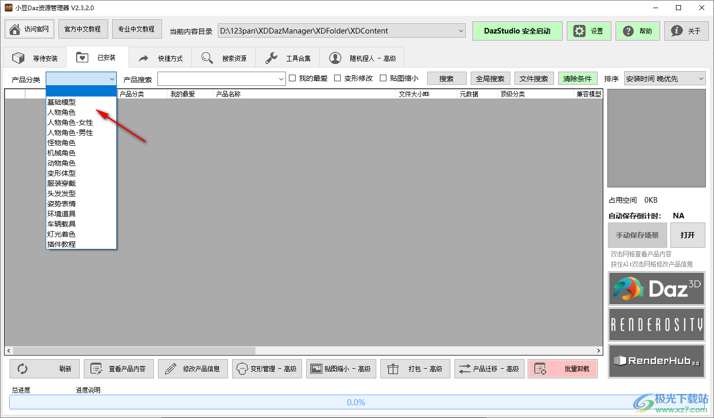Select the 已安装 tab
714x418 pixels.
pyautogui.click(x=98, y=57)
